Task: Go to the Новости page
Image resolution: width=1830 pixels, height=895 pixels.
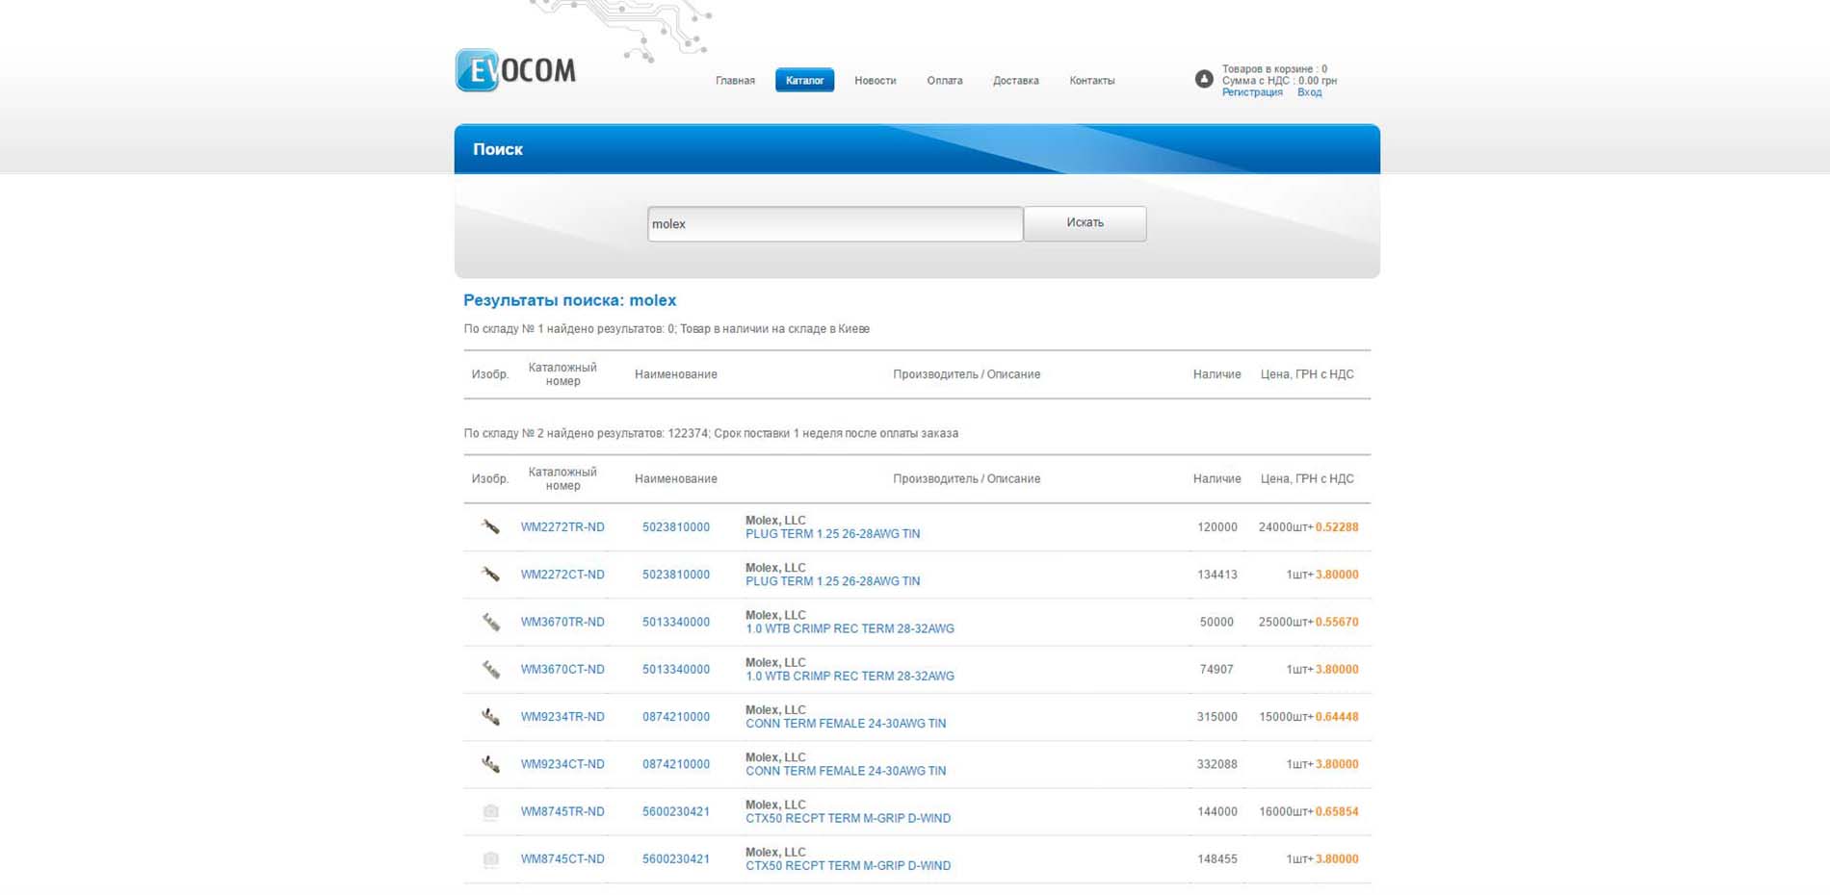Action: coord(875,81)
